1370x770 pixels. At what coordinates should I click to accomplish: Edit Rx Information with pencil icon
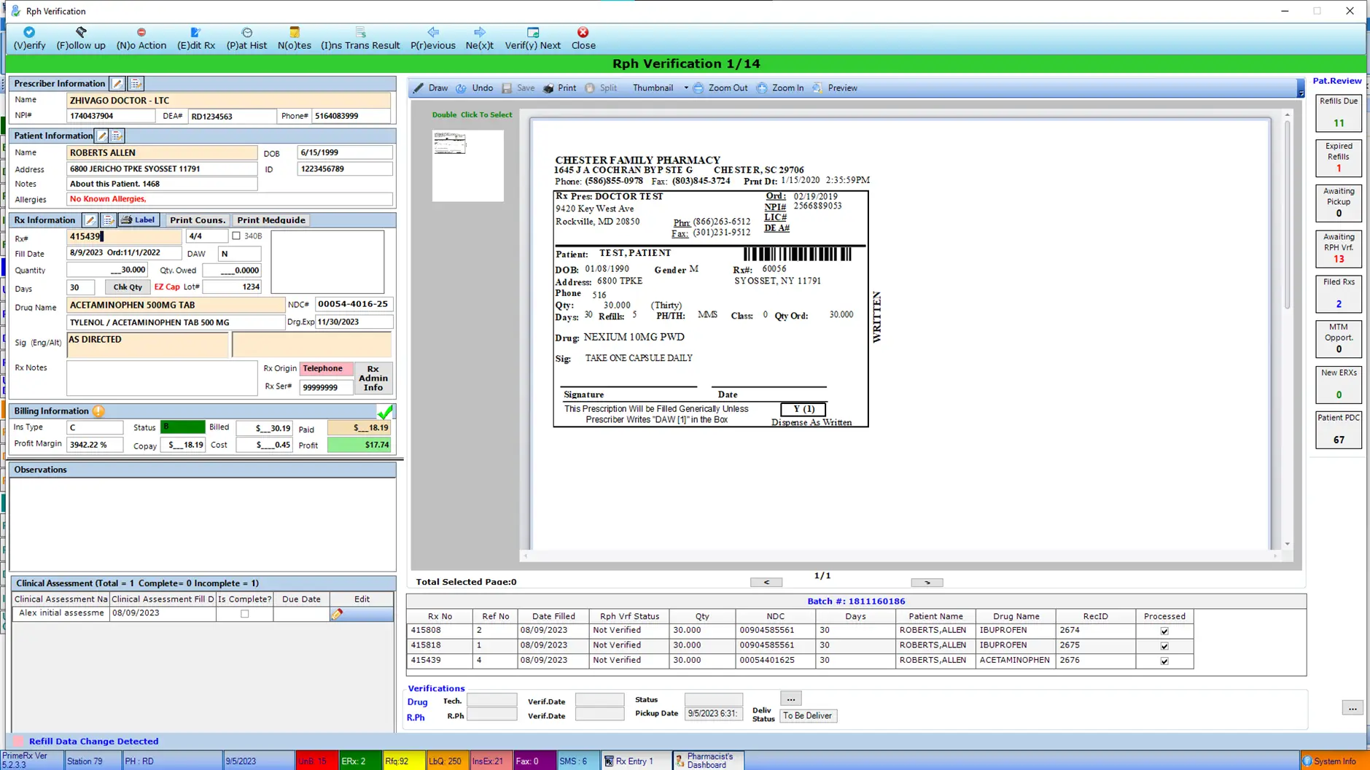90,220
